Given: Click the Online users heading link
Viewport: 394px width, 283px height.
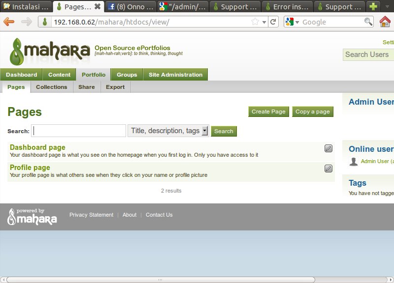Looking at the screenshot, I should [371, 149].
